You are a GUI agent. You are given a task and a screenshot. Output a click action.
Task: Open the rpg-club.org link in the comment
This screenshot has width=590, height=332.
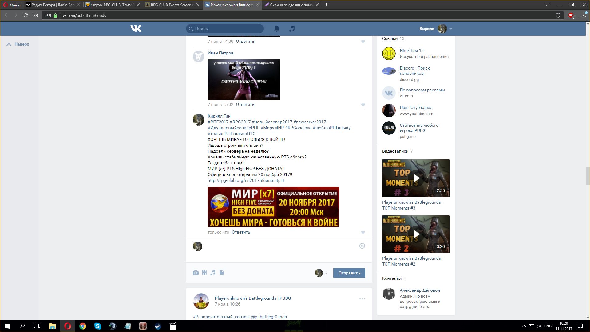click(x=246, y=181)
